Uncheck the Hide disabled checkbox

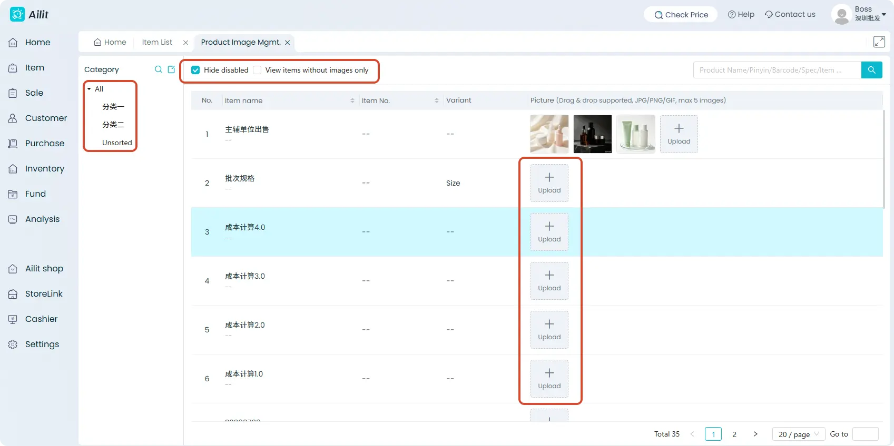pyautogui.click(x=195, y=70)
